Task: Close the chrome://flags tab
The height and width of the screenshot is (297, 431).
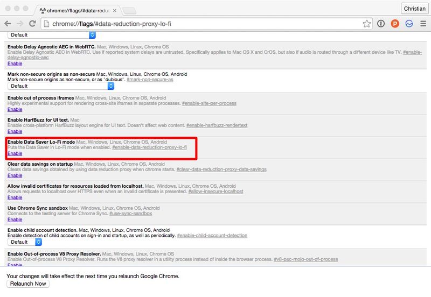Action: click(x=115, y=11)
